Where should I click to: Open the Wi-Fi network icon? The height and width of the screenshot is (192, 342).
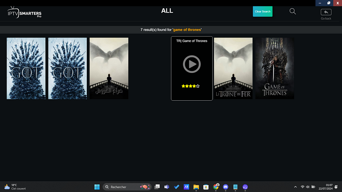pos(302,187)
